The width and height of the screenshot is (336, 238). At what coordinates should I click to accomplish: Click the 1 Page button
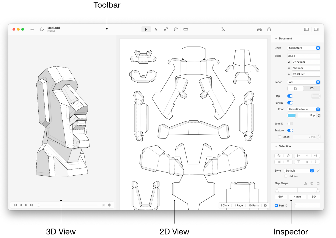(x=239, y=205)
